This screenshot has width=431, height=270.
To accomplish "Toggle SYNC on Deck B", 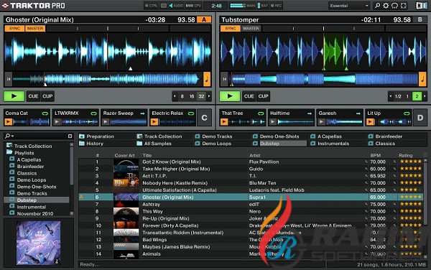I will tap(231, 28).
